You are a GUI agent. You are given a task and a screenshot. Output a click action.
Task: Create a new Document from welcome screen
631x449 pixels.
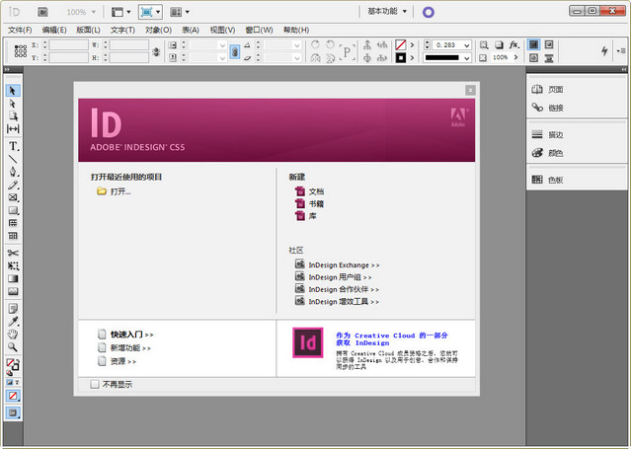pyautogui.click(x=315, y=191)
